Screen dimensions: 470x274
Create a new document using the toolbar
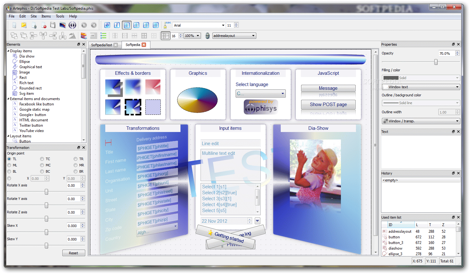14,25
